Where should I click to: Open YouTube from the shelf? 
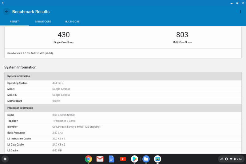(123, 159)
